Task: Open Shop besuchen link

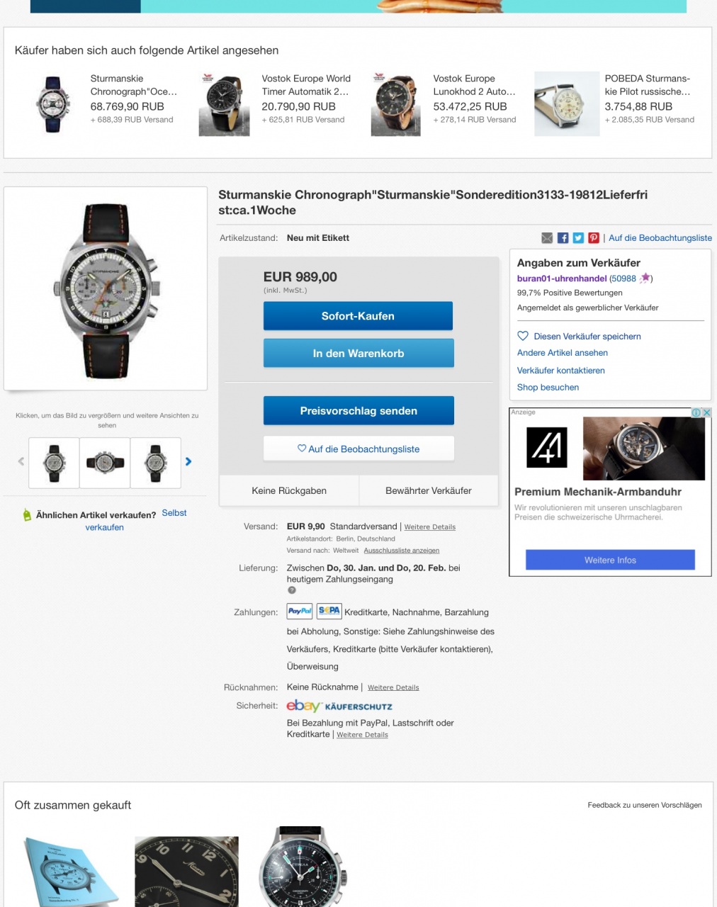Action: coord(548,388)
